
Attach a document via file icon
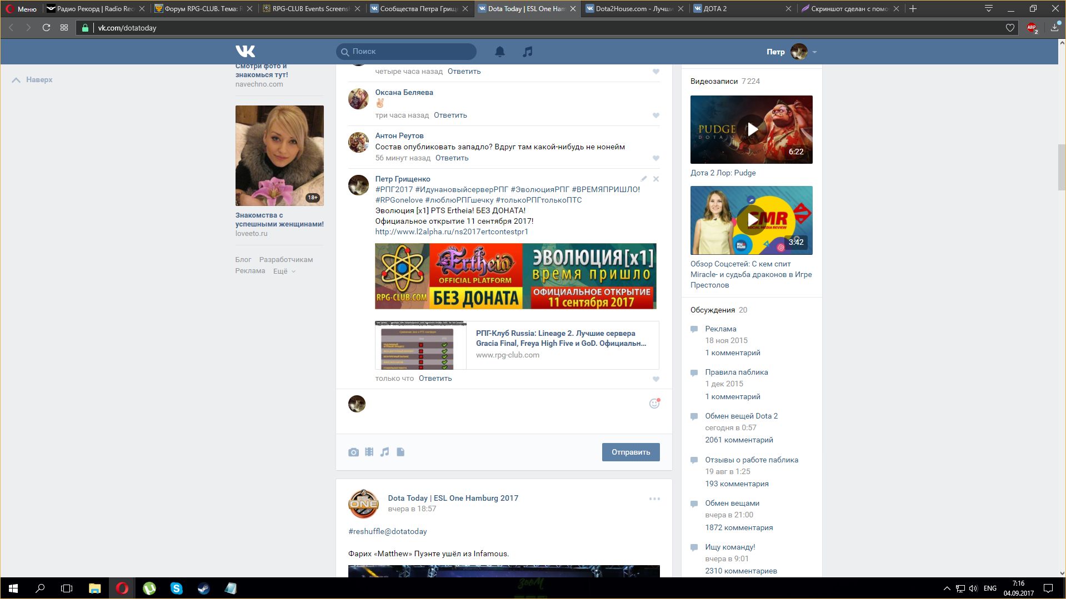pyautogui.click(x=401, y=452)
